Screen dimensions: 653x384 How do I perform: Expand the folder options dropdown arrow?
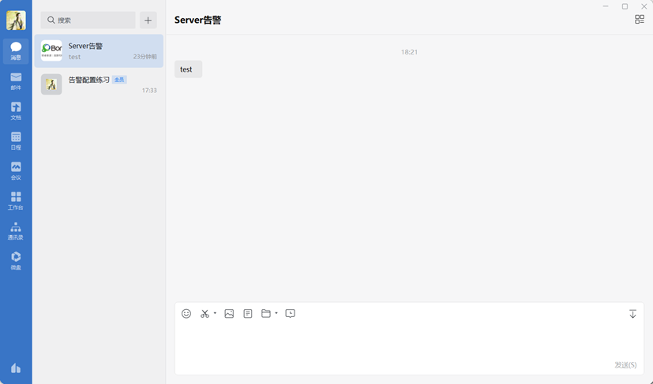click(276, 313)
